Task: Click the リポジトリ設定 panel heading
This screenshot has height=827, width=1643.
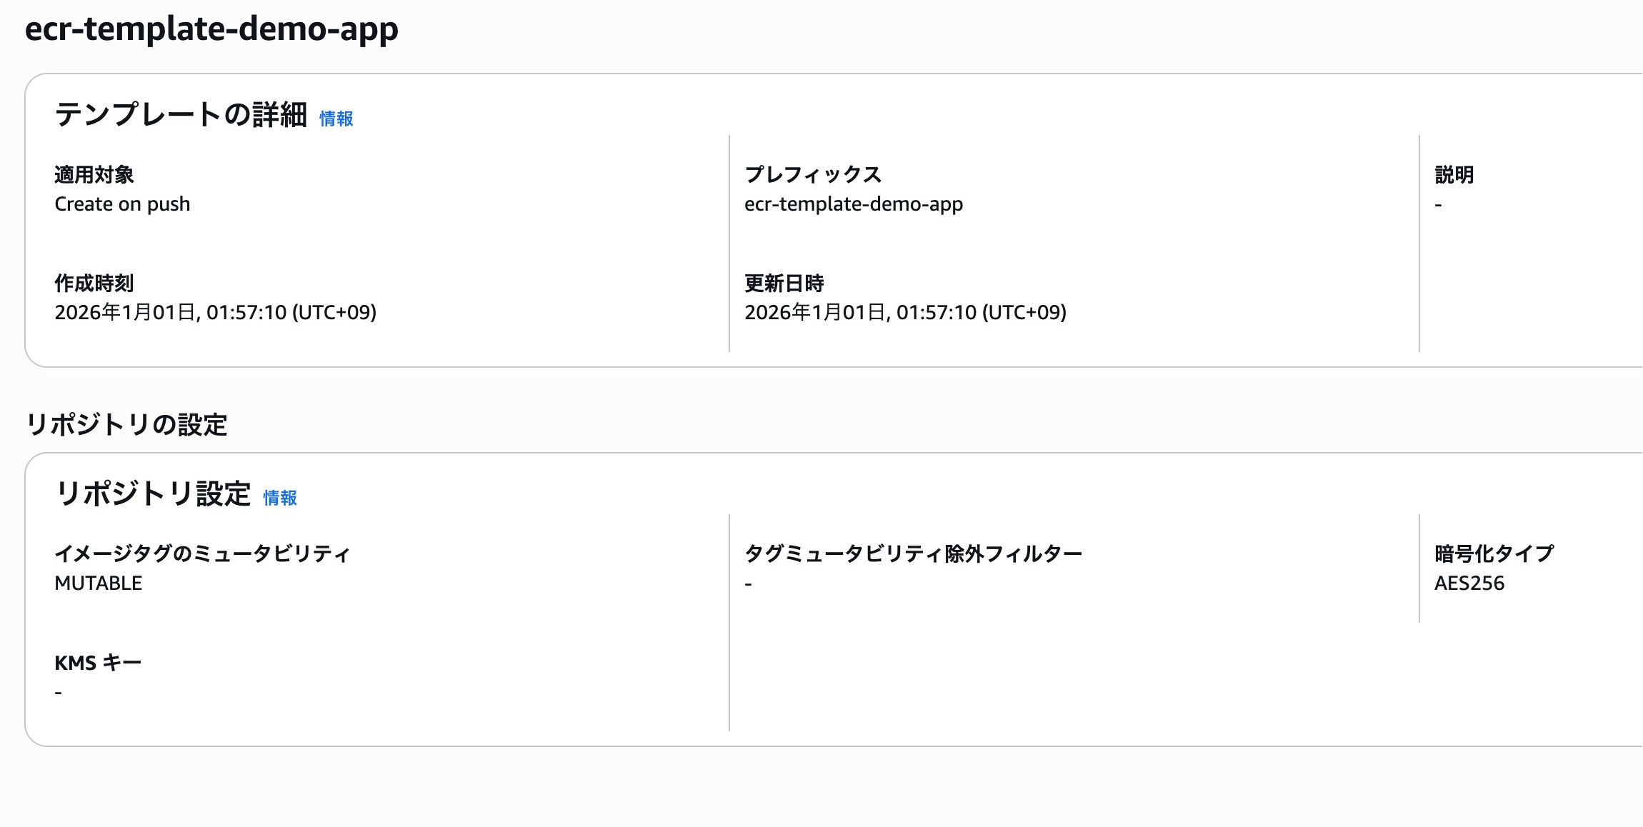Action: tap(153, 494)
